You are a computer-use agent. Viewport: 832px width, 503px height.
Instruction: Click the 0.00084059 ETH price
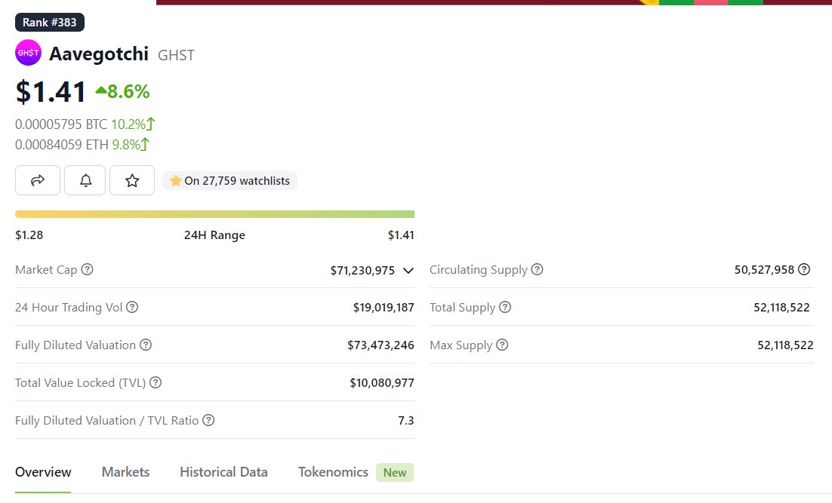(x=62, y=144)
